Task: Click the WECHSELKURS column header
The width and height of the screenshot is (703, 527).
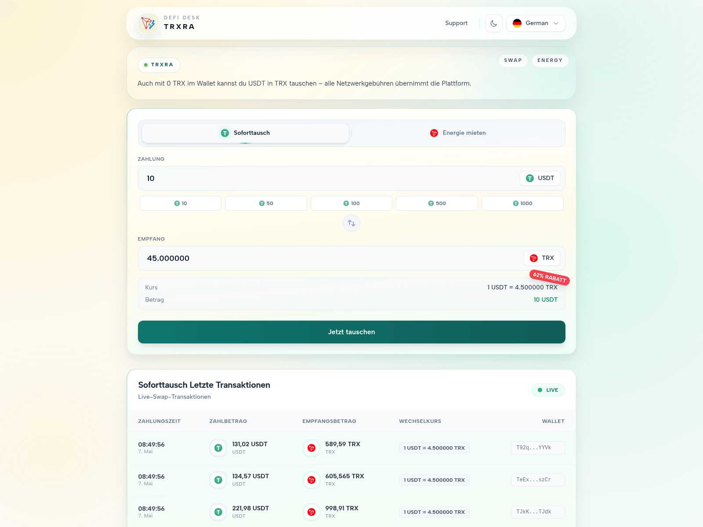Action: click(420, 421)
